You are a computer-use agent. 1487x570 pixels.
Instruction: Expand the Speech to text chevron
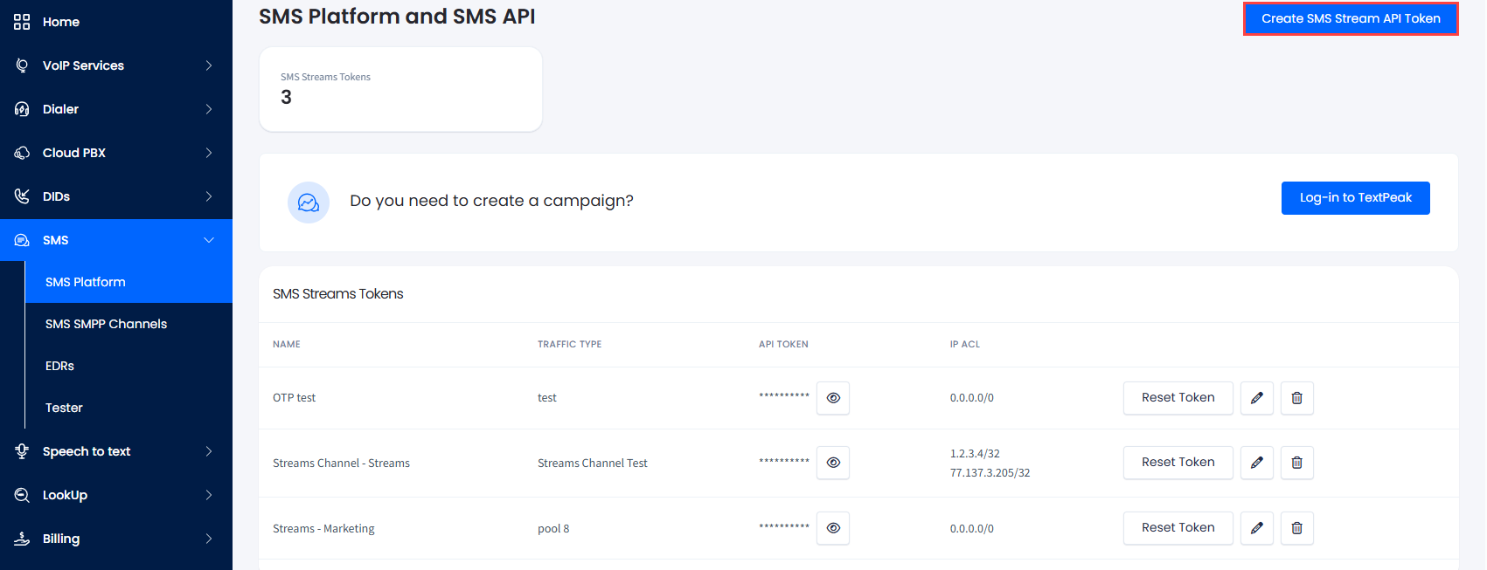pyautogui.click(x=209, y=451)
